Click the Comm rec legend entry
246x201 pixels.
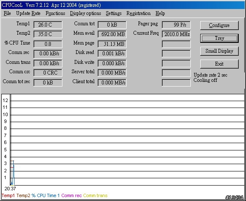(x=71, y=195)
